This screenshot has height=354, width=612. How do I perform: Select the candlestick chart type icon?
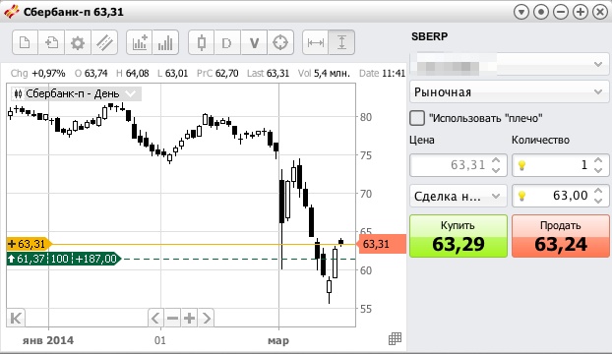tap(202, 42)
